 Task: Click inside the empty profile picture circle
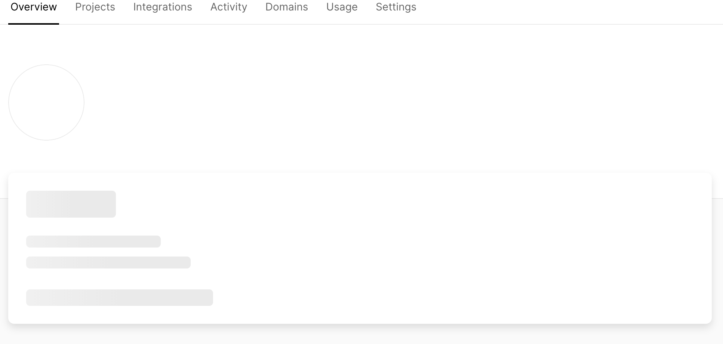[x=46, y=102]
